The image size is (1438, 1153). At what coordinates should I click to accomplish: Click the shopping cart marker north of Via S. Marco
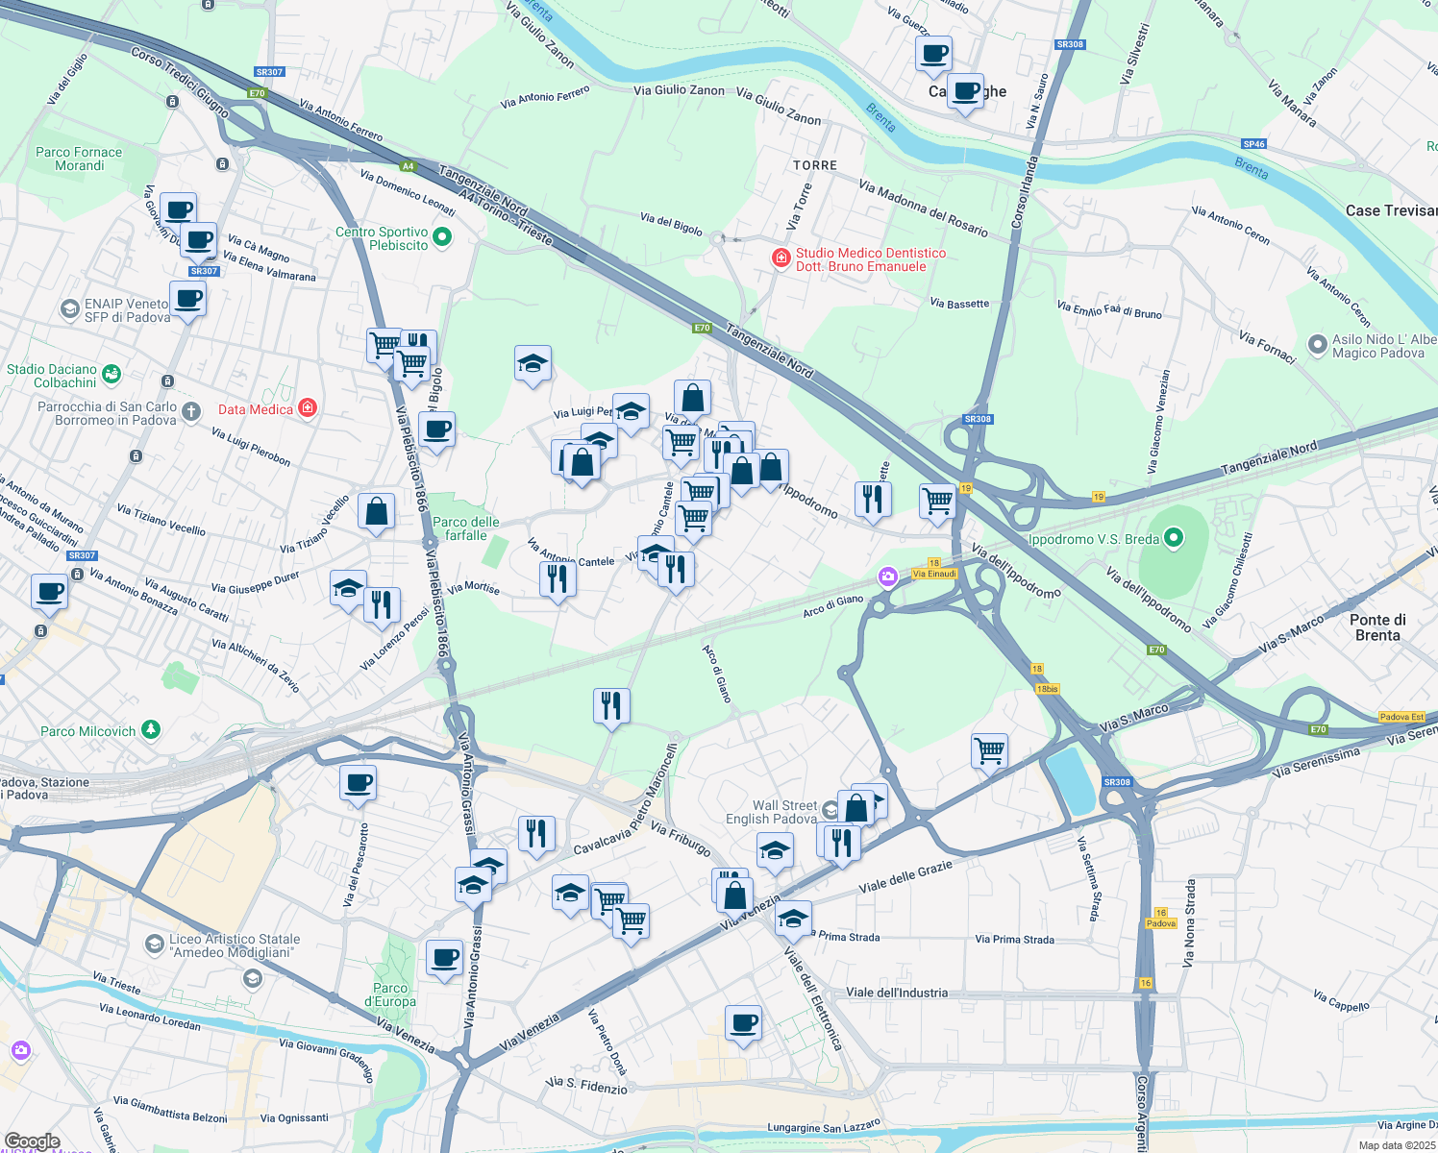(989, 750)
